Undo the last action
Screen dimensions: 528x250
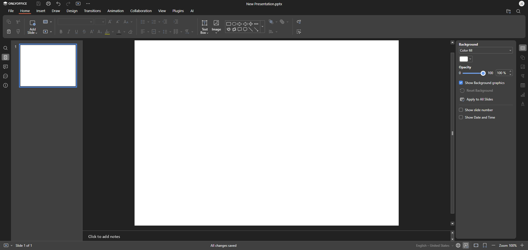coord(58,4)
